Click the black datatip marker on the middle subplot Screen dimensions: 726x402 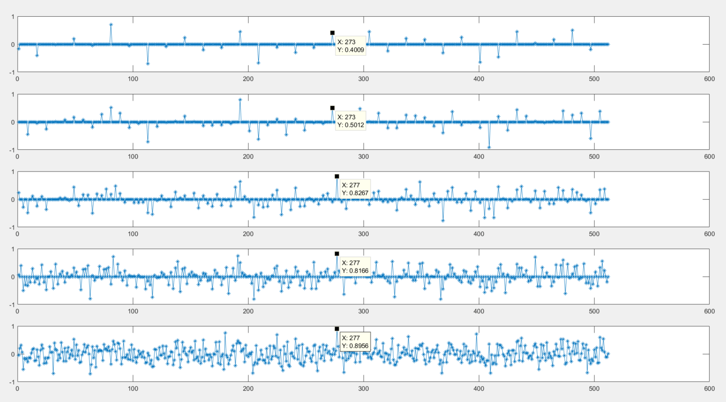tap(336, 177)
